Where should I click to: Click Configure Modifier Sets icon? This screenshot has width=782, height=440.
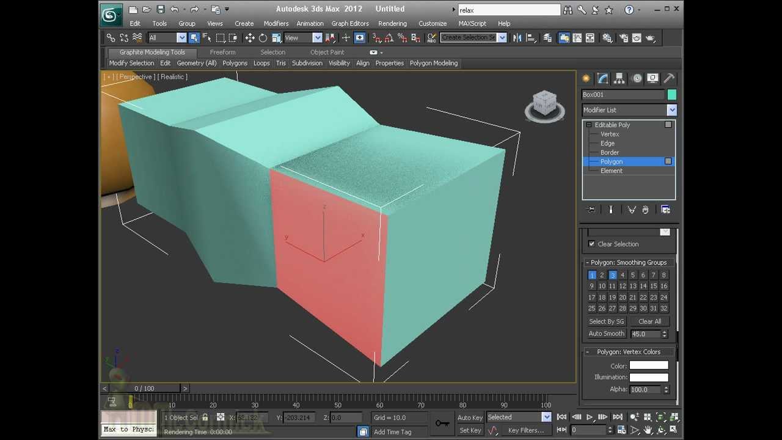pos(666,210)
